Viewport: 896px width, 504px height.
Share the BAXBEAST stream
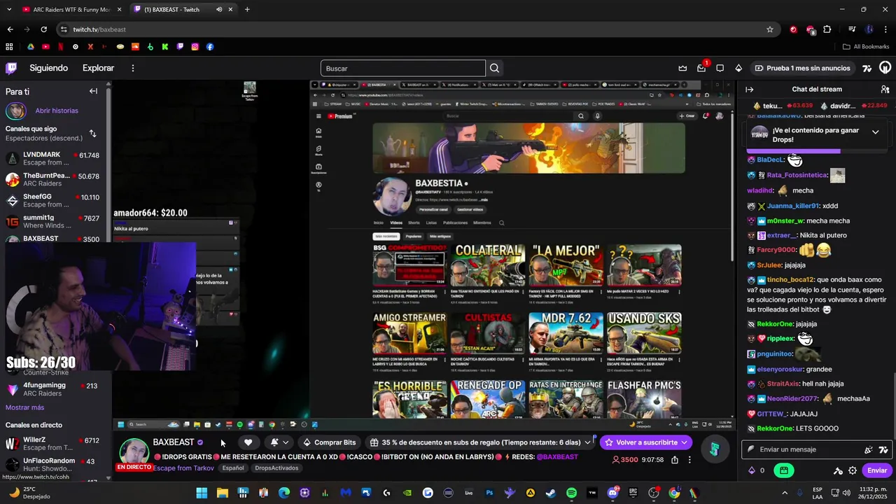pyautogui.click(x=674, y=460)
